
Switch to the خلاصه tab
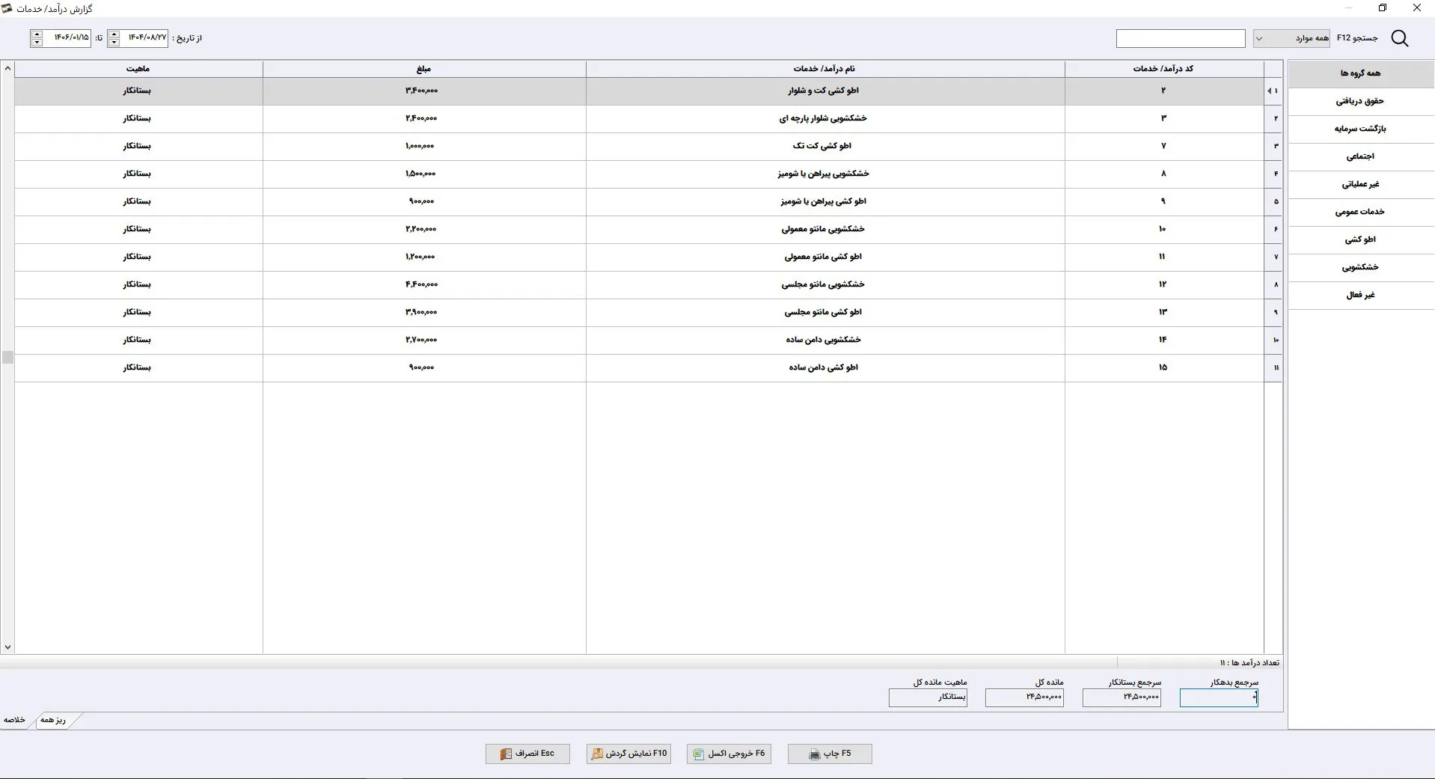coord(14,720)
